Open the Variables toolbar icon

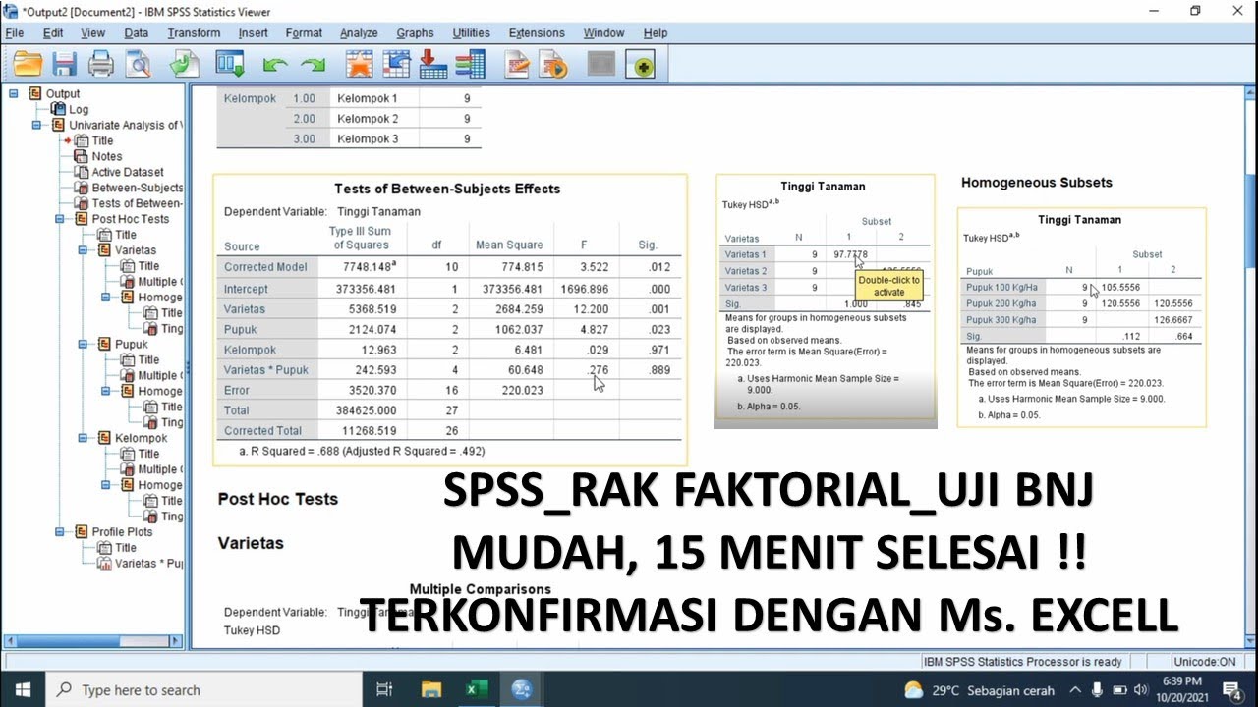point(471,65)
